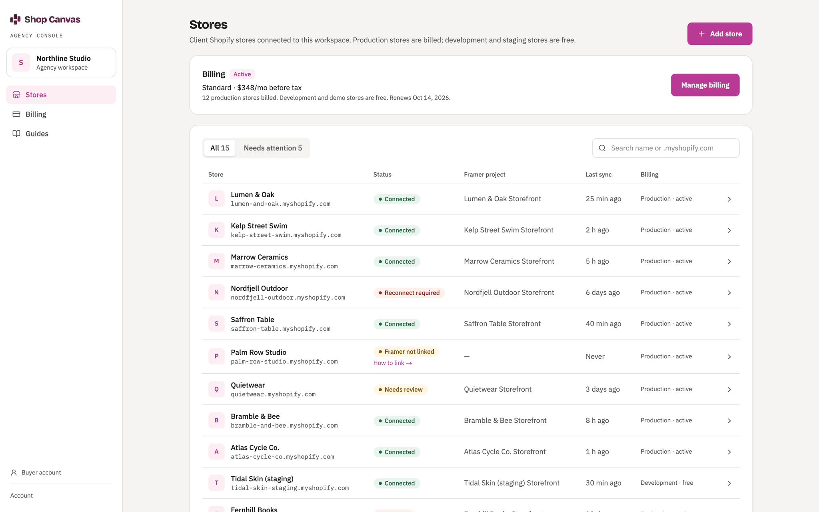Screen dimensions: 819x512
Task: Click Bramble & Bee Storefront project text
Action: pos(505,420)
